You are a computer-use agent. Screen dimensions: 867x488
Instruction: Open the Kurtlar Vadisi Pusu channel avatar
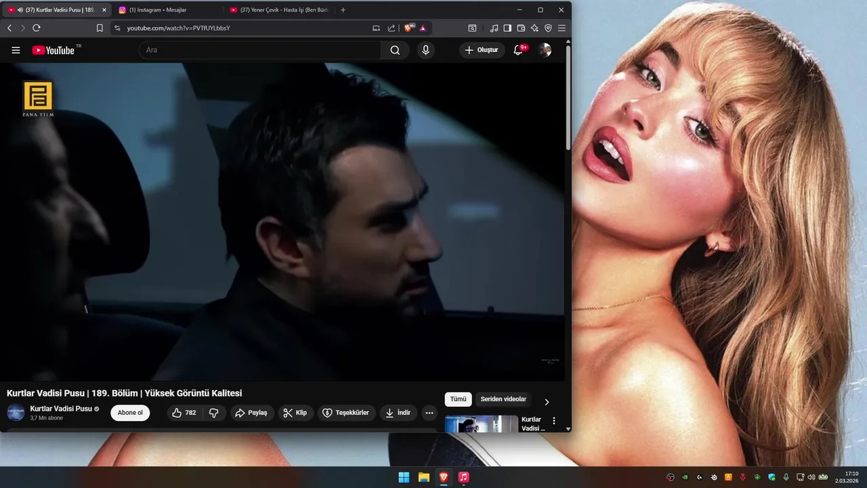(16, 413)
